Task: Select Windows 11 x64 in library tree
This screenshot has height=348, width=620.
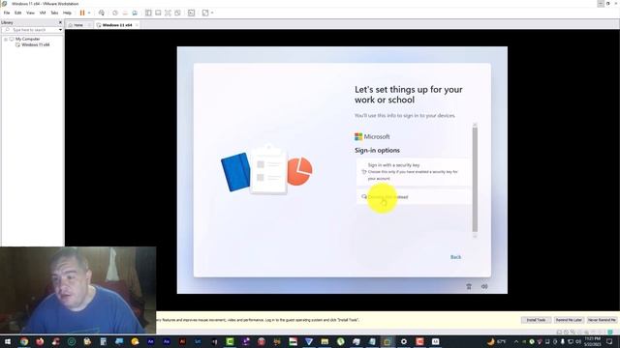Action: 36,45
